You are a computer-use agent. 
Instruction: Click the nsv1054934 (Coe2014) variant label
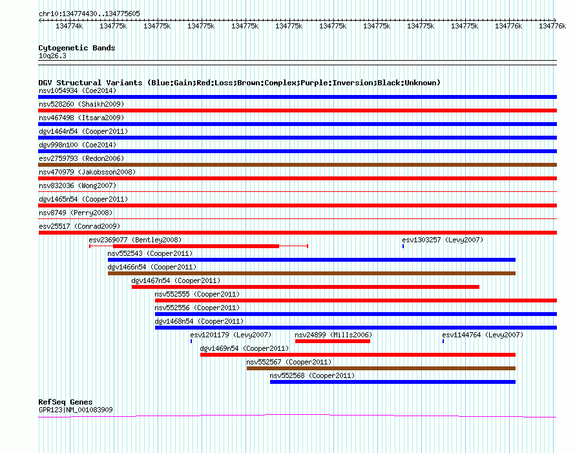point(78,90)
